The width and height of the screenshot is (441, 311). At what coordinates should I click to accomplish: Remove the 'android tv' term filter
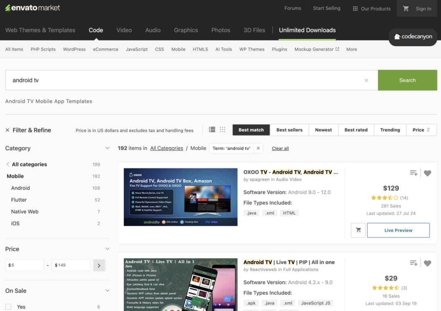pos(258,148)
